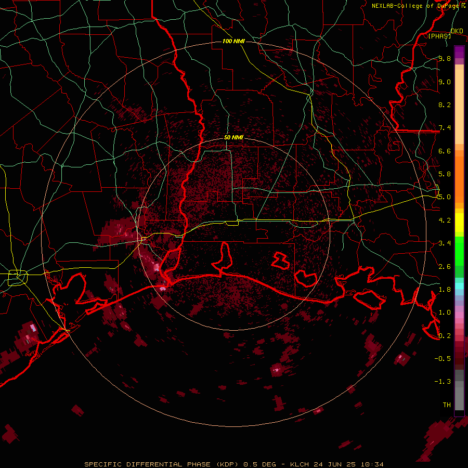Image resolution: width=468 pixels, height=468 pixels.
Task: Pick the cyan legend band near 1.8
Action: [x=459, y=286]
